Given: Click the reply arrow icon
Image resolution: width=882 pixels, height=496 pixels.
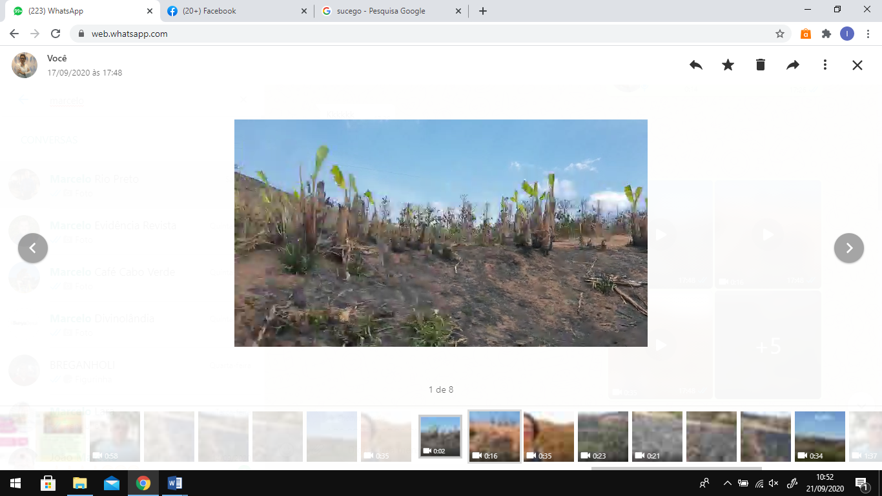Looking at the screenshot, I should click(x=695, y=65).
